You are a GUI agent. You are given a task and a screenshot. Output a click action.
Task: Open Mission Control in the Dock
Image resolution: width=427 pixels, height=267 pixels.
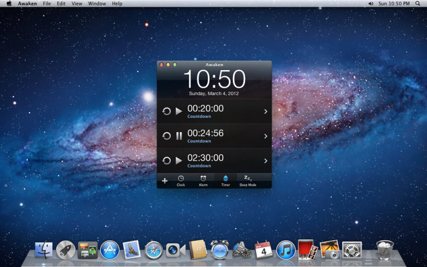click(88, 249)
